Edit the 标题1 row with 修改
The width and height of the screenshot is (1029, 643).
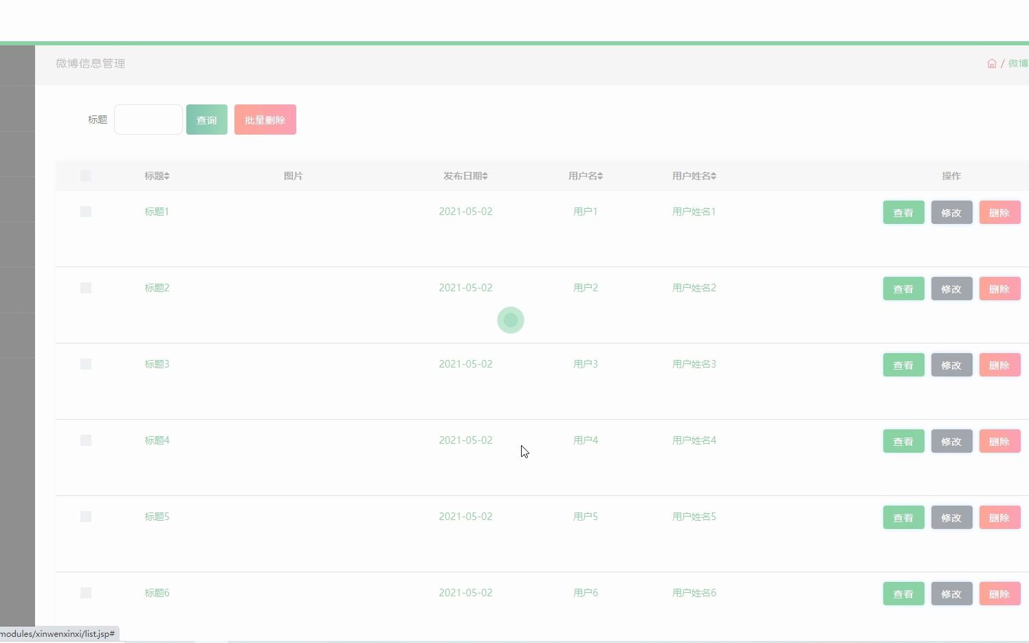pyautogui.click(x=952, y=212)
